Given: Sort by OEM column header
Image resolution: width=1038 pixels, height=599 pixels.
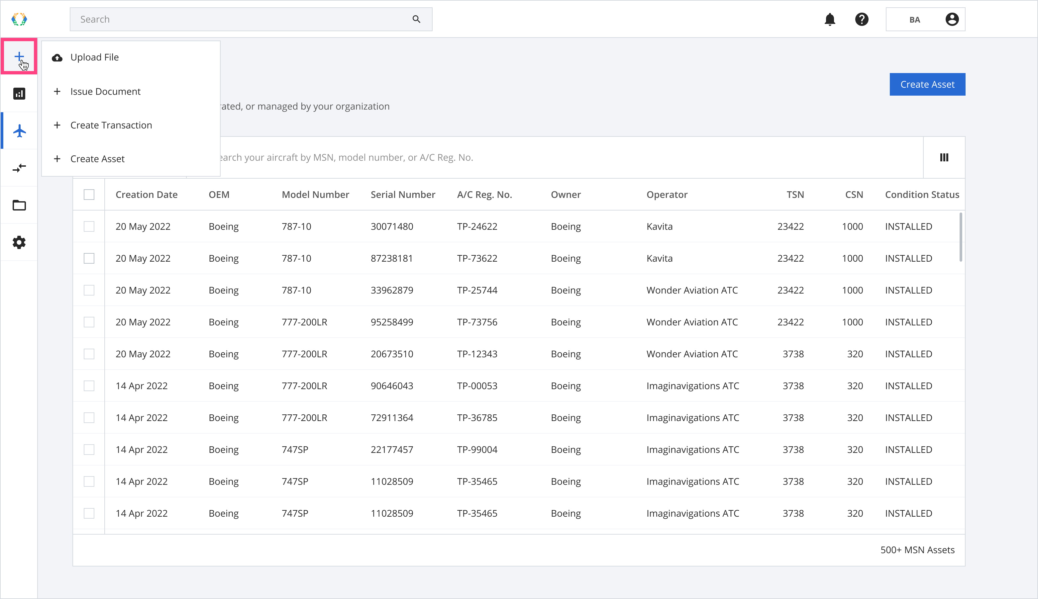Looking at the screenshot, I should pos(219,195).
